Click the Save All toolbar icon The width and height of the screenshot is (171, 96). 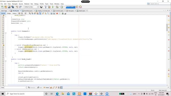click(x=13, y=7)
